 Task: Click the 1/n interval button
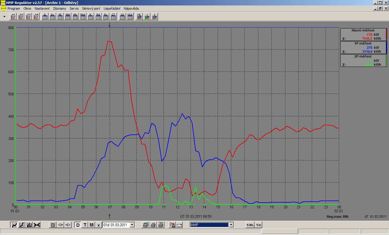(259, 225)
